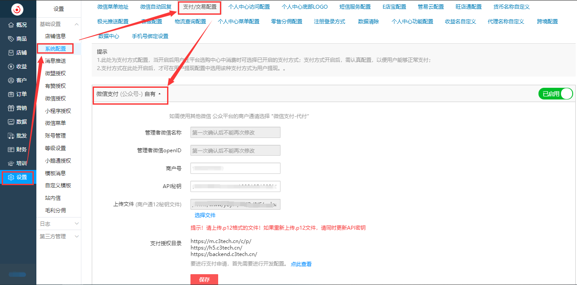Switch to 跨境配置 tab
This screenshot has height=285, width=577.
coord(548,22)
